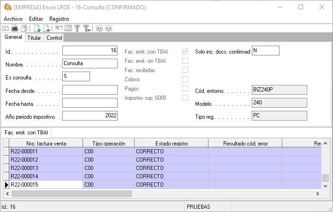Sort descending with z-a icon

coord(108,29)
